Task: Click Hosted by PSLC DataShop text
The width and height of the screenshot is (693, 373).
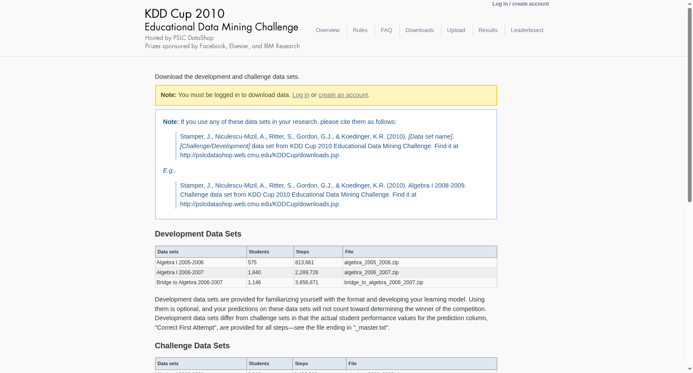Action: coord(179,38)
